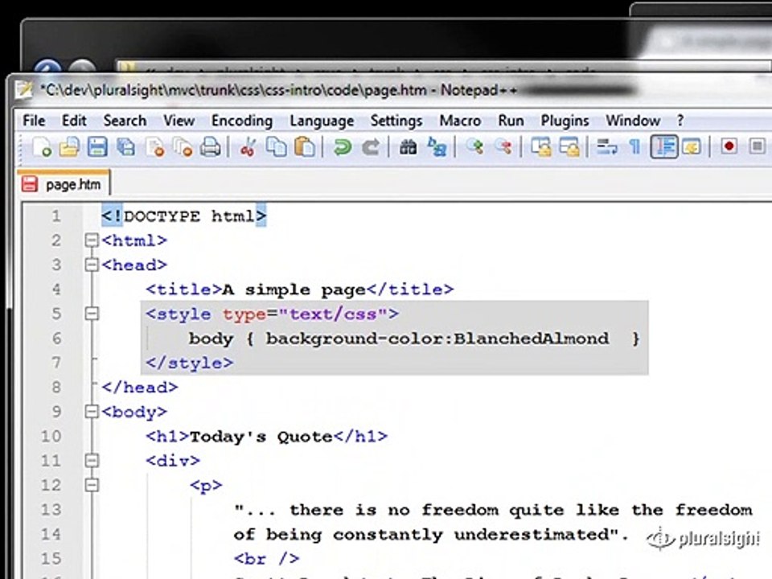
Task: Click the 'constantly underestimated' quote line
Action: click(431, 535)
